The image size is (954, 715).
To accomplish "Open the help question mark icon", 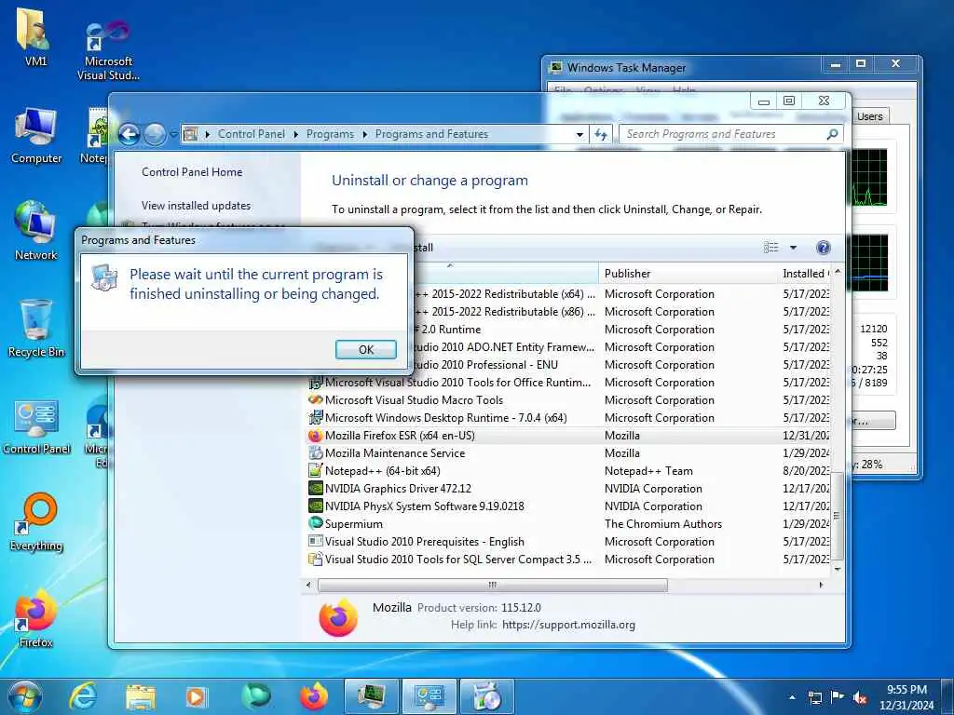I will coord(824,248).
